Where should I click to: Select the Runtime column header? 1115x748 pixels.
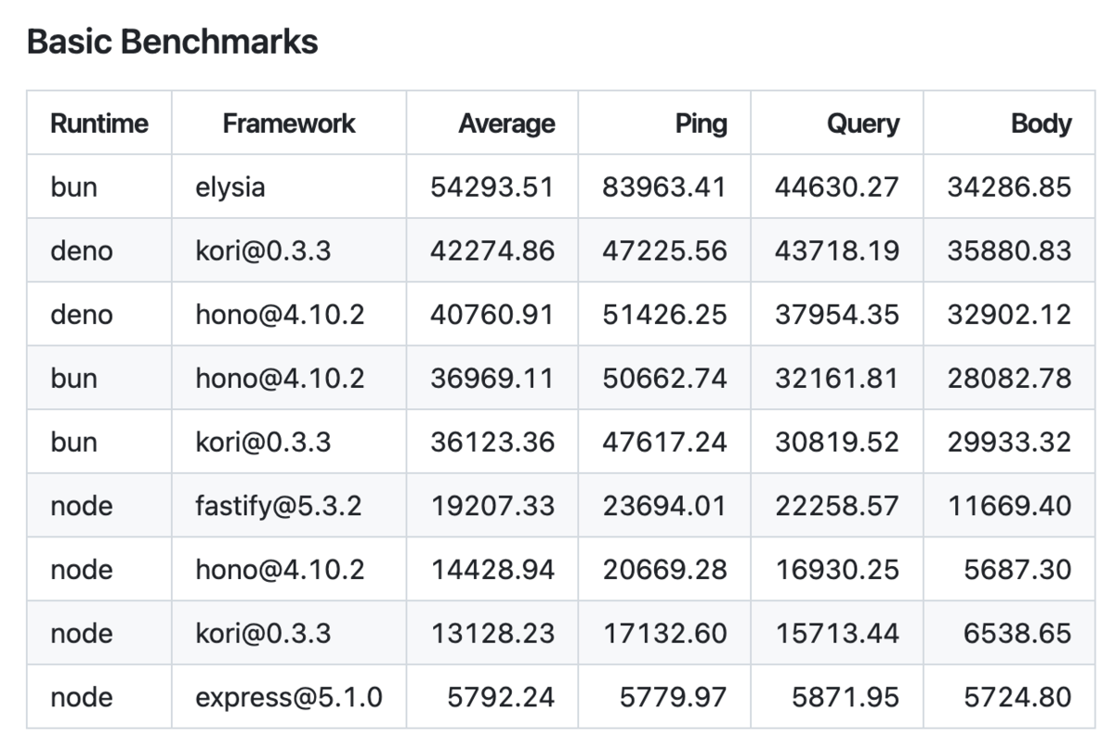pyautogui.click(x=99, y=123)
